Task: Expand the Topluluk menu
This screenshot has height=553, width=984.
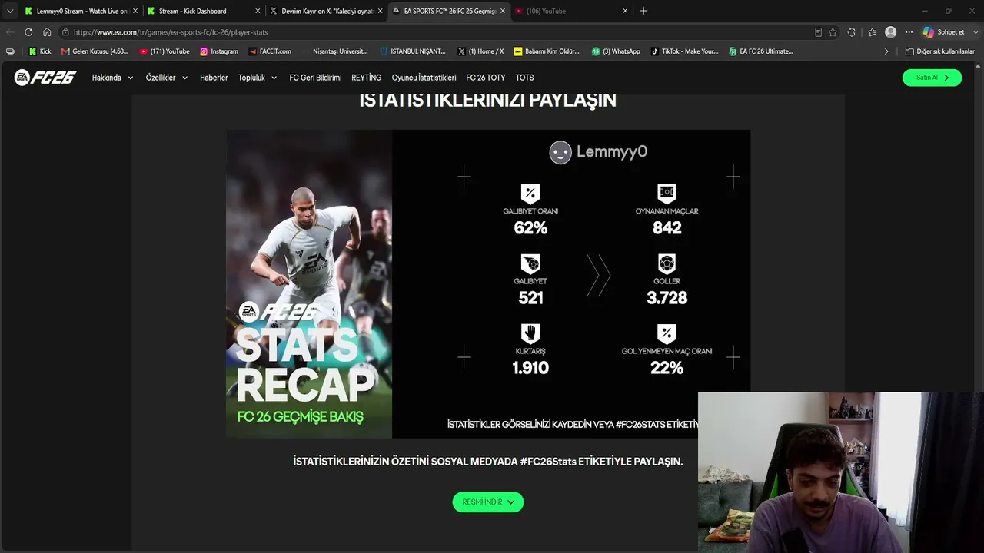Action: click(258, 78)
